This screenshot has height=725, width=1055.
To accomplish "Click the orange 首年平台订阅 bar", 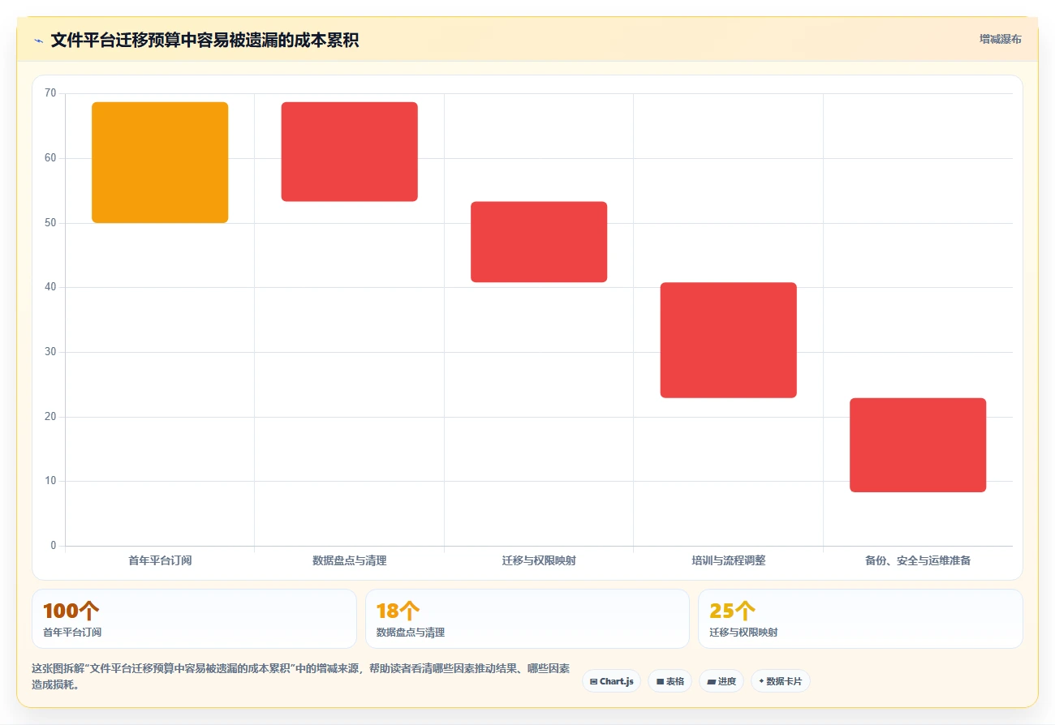I will point(160,162).
